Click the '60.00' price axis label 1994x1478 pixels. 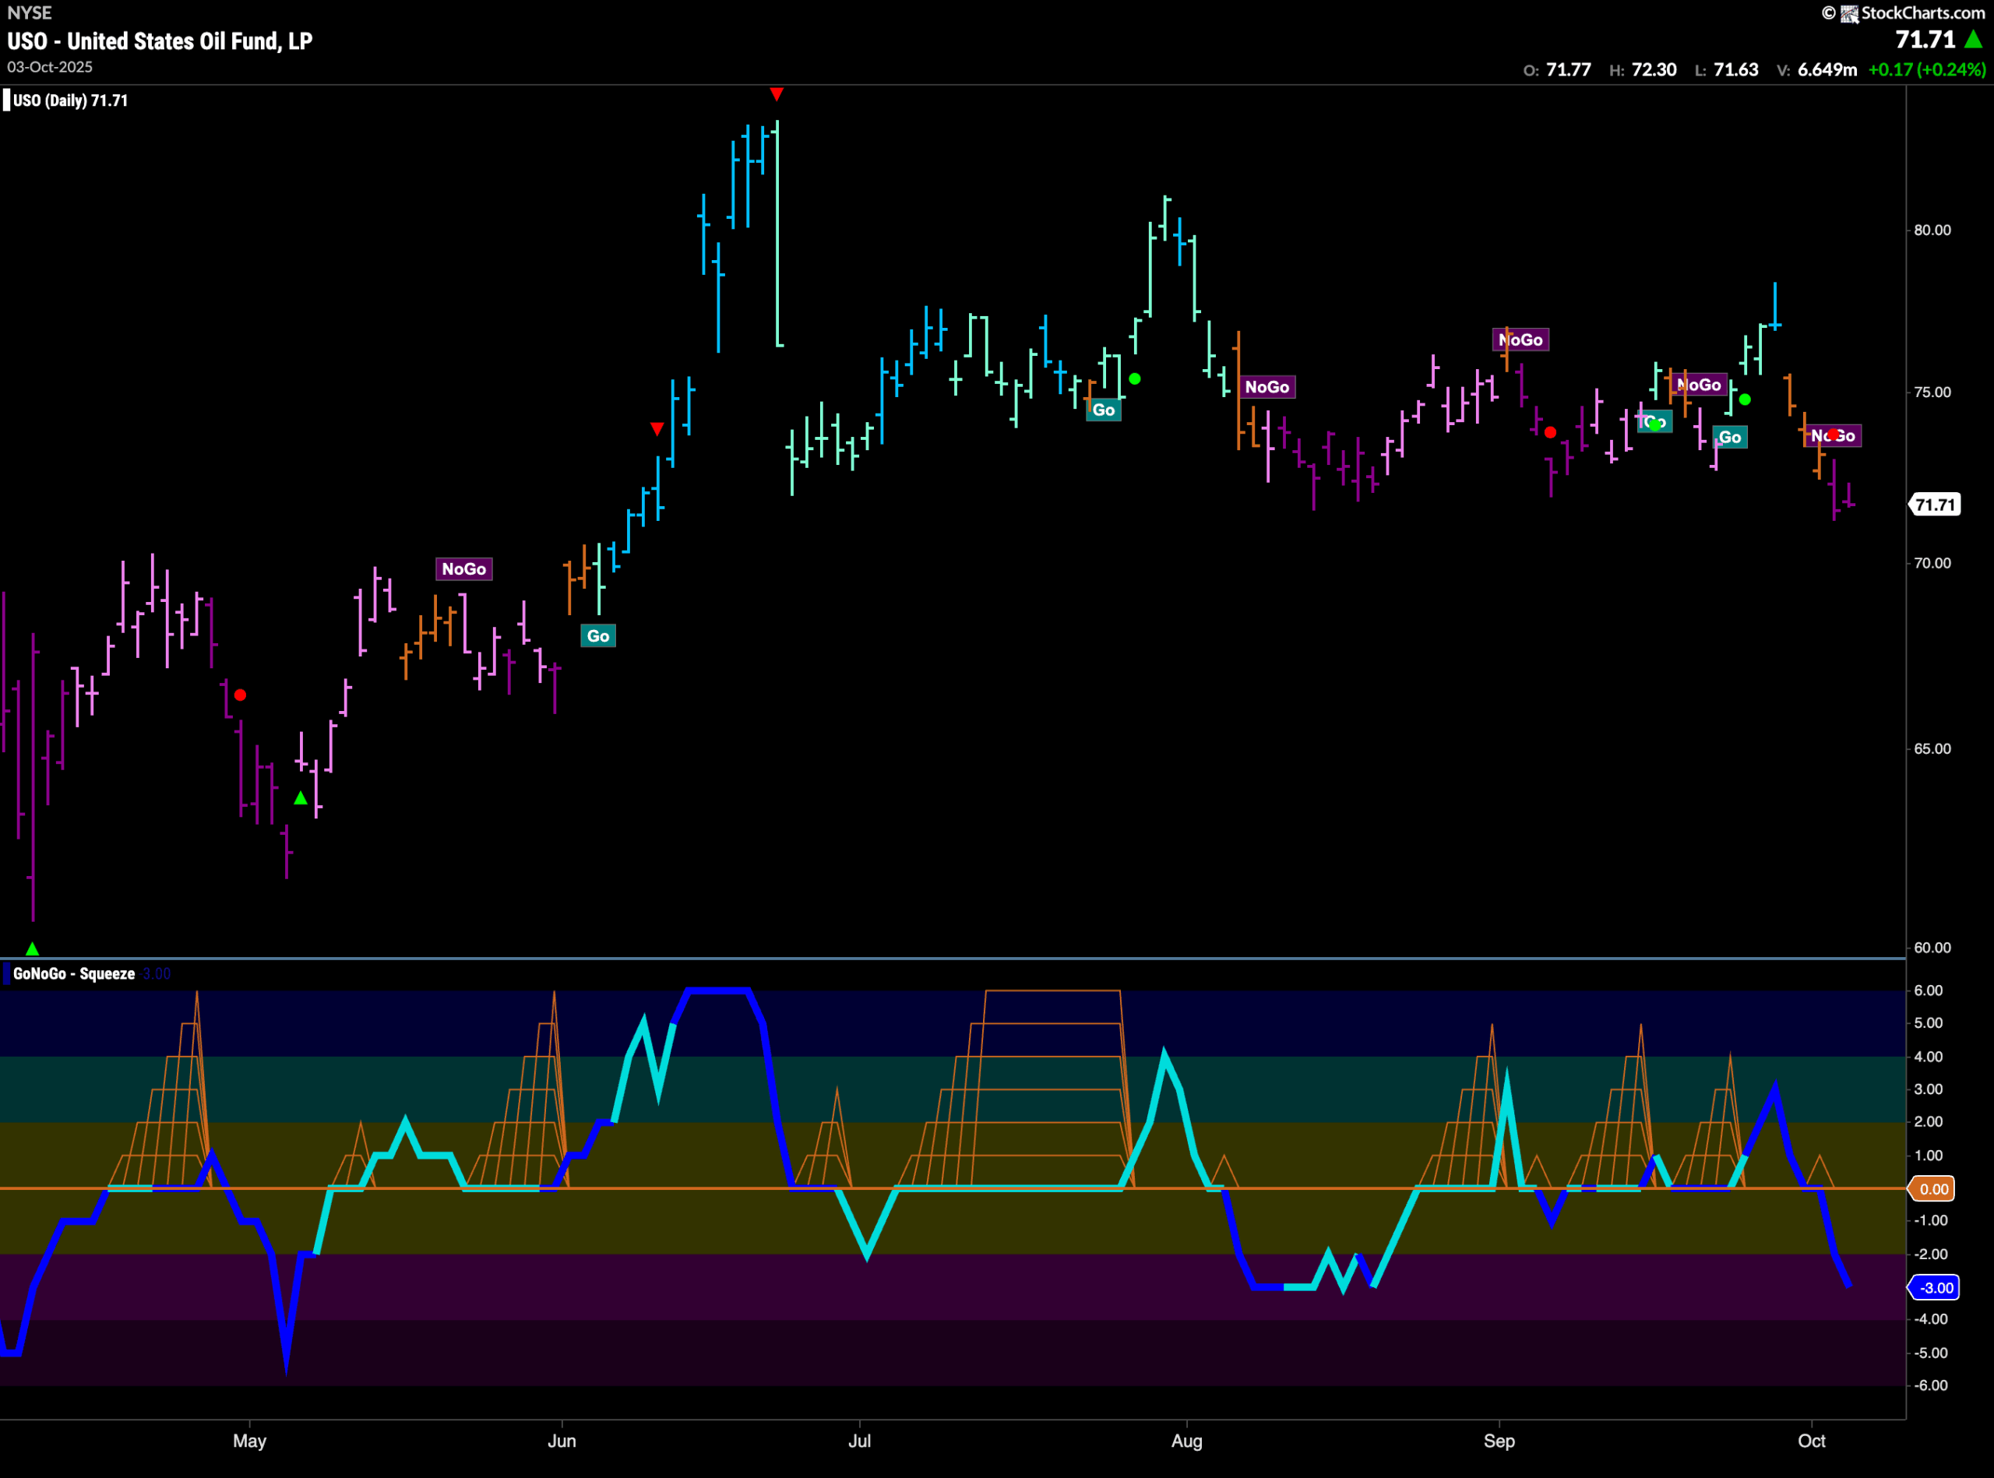(x=1932, y=948)
